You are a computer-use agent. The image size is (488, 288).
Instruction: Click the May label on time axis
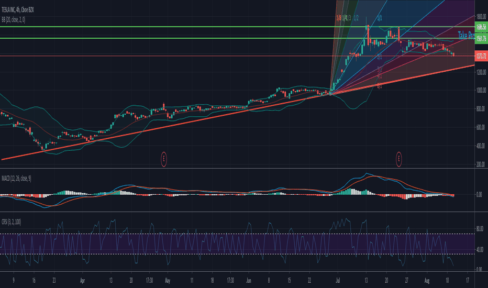(168, 281)
